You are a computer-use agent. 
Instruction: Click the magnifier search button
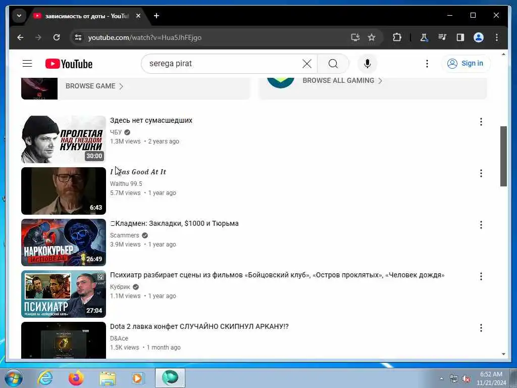[333, 64]
